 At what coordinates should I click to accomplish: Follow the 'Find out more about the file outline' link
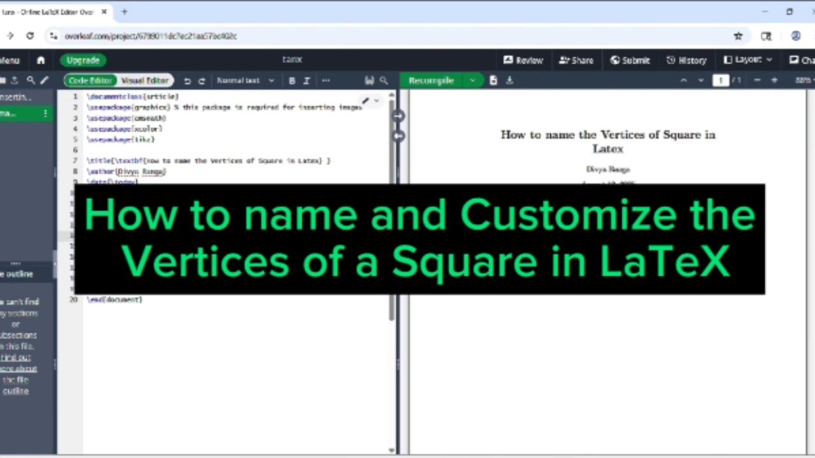(x=18, y=374)
